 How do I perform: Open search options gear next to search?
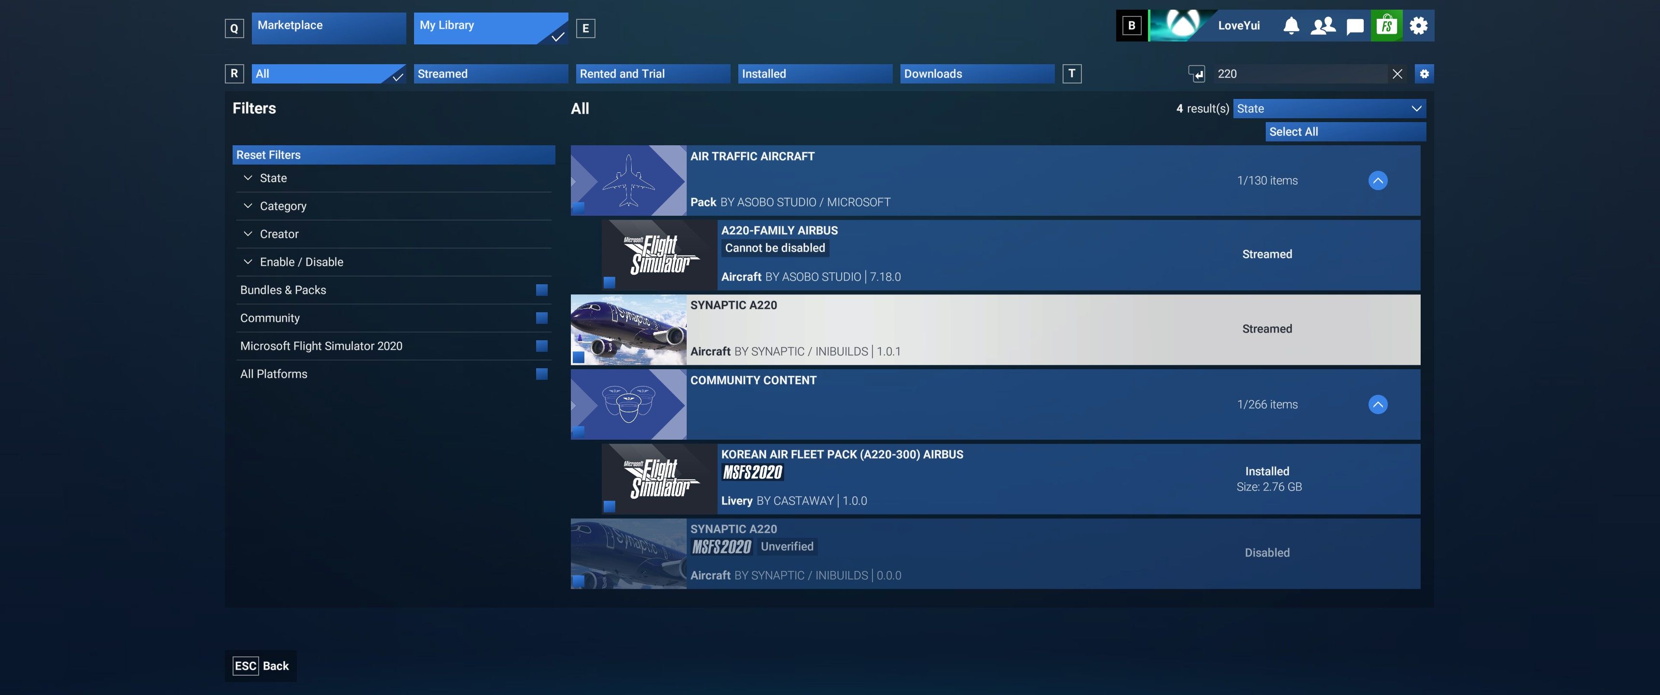1424,73
